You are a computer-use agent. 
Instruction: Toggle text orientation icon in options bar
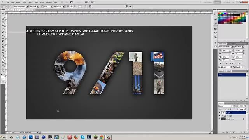point(11,7)
